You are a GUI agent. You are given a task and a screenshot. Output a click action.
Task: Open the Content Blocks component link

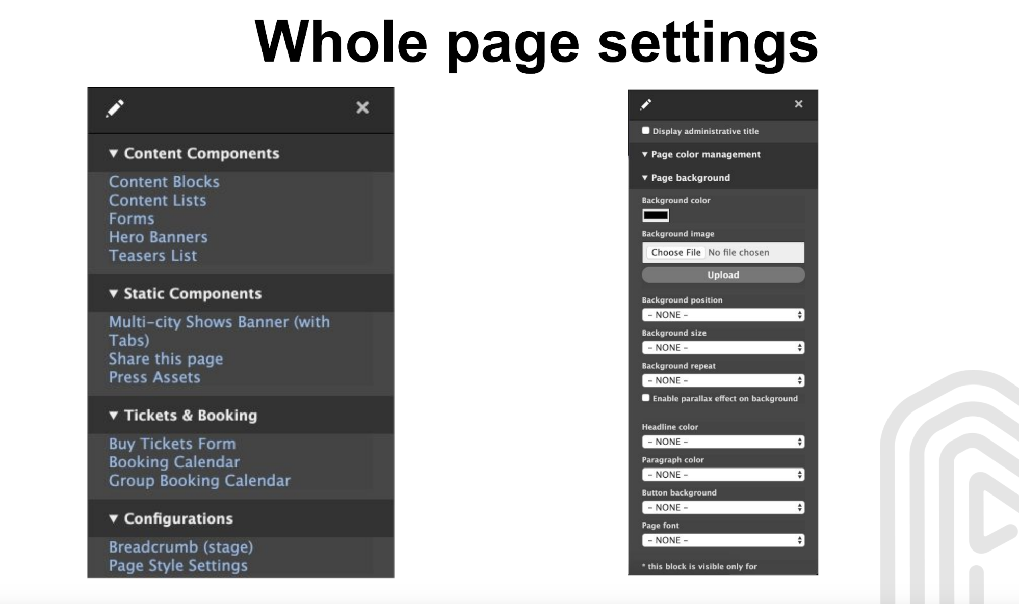click(164, 180)
